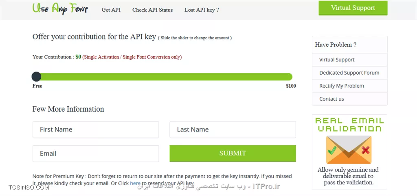The image size is (417, 196).
Task: Open the Get API menu item
Action: coord(111,10)
